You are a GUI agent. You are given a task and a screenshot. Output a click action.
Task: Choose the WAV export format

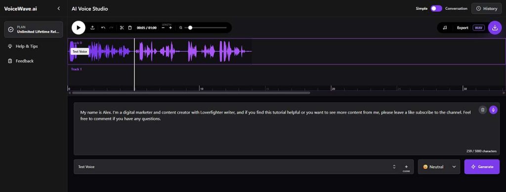coord(479,28)
